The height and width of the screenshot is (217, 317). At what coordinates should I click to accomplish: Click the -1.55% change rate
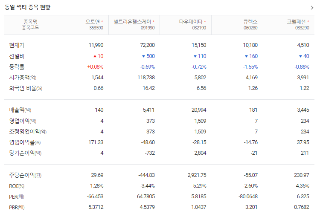(250, 67)
